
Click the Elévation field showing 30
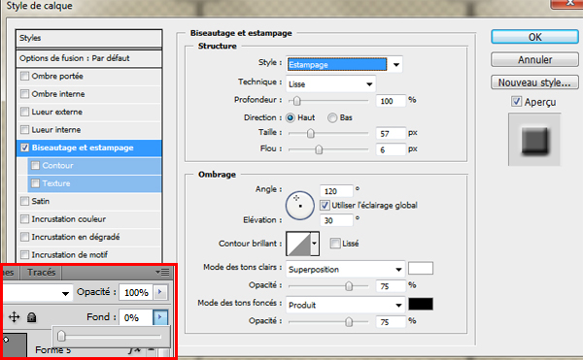click(x=336, y=220)
